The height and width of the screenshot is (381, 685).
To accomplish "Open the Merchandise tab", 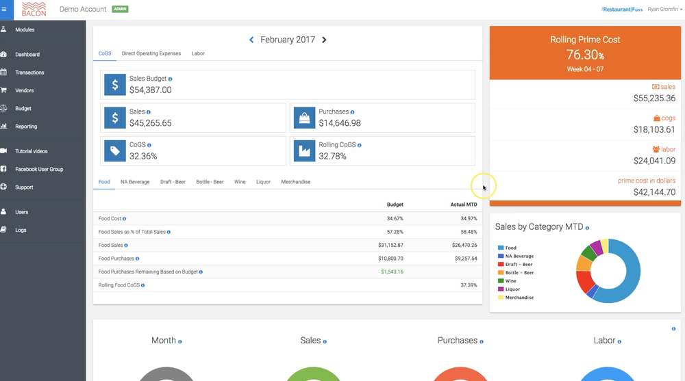I will click(296, 181).
